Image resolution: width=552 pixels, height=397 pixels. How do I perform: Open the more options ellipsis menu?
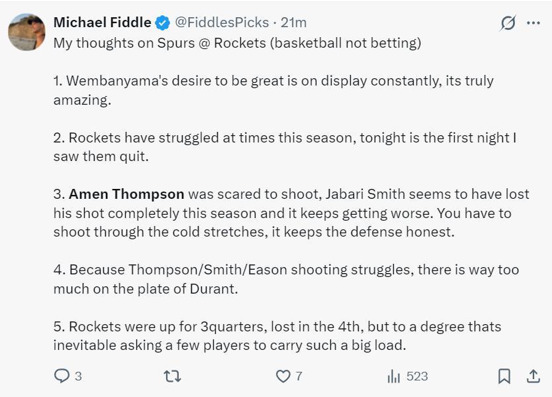tap(533, 23)
